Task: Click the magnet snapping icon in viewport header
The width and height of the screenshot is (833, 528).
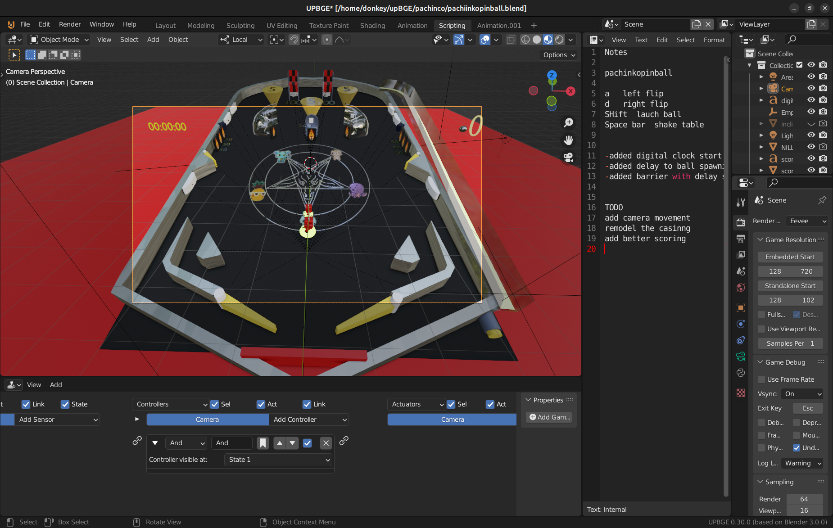Action: pyautogui.click(x=294, y=40)
